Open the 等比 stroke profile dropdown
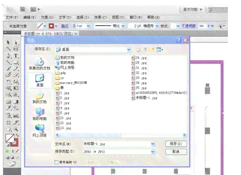Image resolution: width=241 pixels, height=175 pixels. [123, 26]
